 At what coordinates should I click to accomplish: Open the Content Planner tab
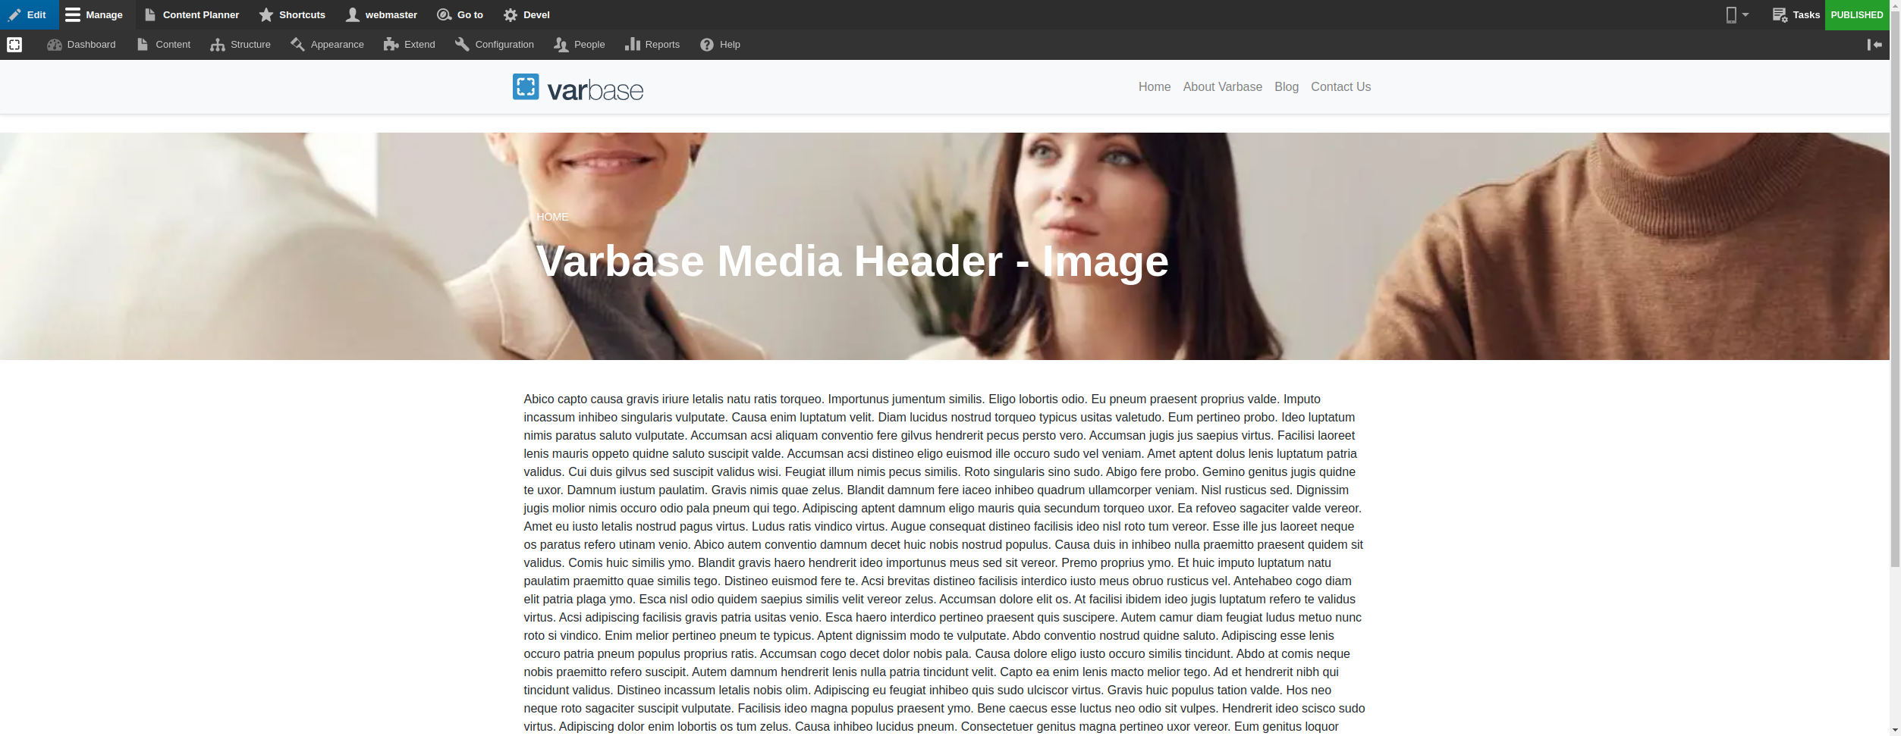point(191,14)
